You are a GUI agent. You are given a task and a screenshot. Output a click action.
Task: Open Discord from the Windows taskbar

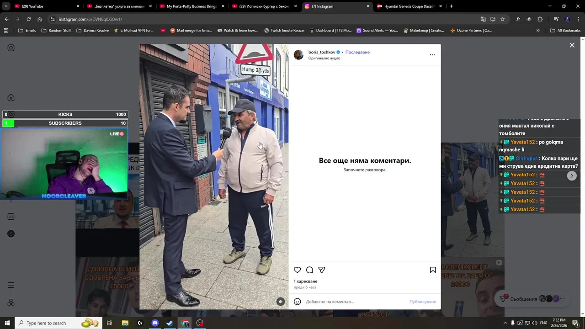(155, 323)
